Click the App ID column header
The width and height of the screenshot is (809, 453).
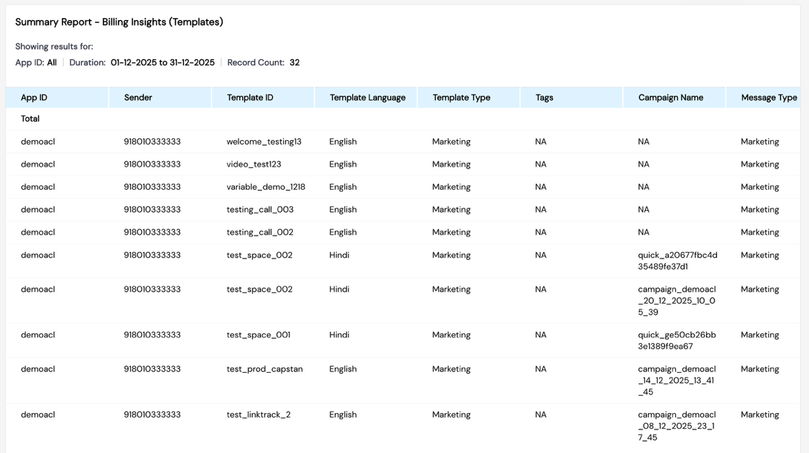click(57, 98)
